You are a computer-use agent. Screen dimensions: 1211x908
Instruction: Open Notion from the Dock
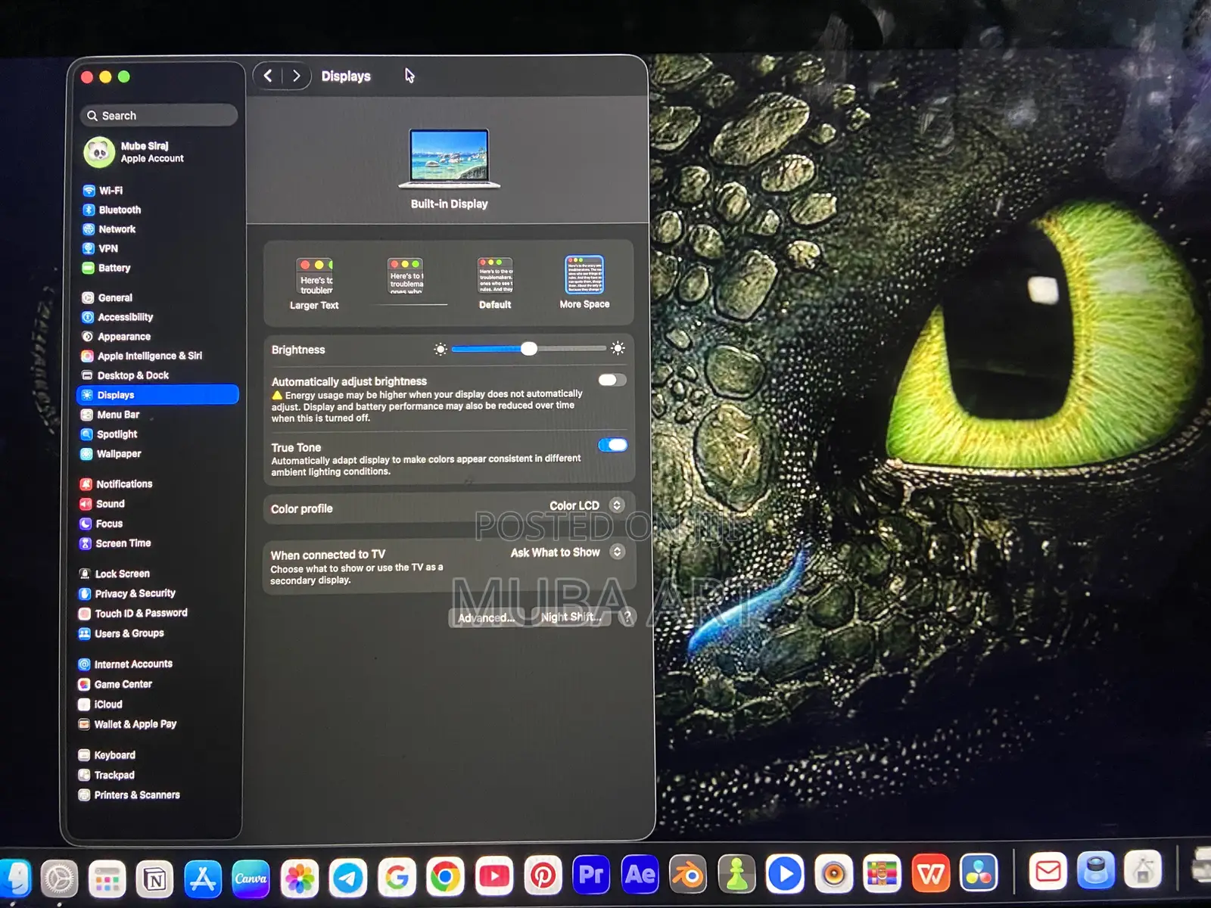coord(155,878)
